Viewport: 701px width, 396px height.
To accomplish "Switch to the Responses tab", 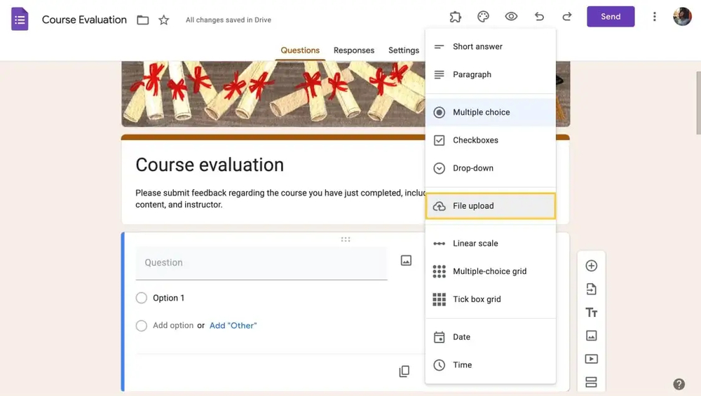I will 353,50.
